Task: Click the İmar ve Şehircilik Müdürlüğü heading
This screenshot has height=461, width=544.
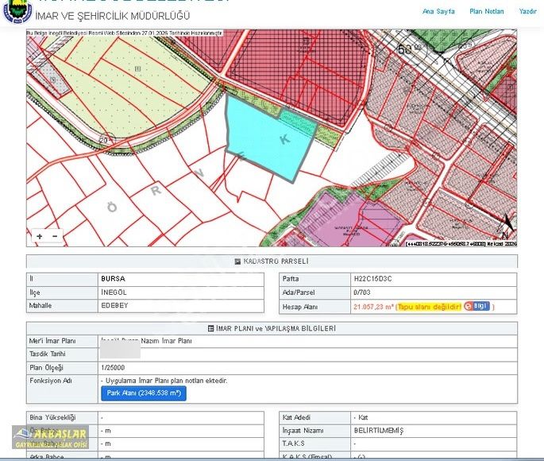Action: pyautogui.click(x=113, y=16)
